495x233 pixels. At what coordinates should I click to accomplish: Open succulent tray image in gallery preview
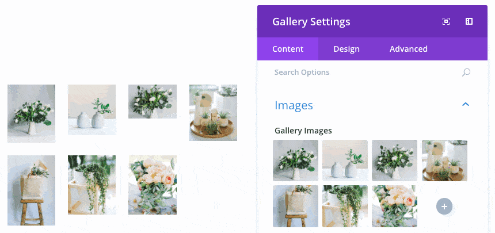(x=213, y=112)
